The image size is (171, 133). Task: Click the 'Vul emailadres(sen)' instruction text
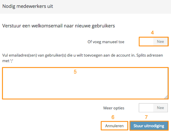[x=83, y=58]
